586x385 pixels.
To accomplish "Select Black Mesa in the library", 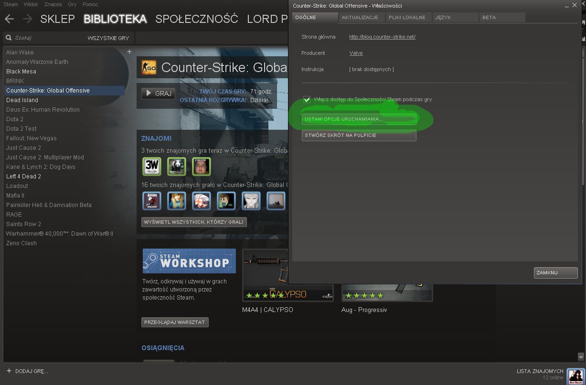I will pyautogui.click(x=21, y=72).
